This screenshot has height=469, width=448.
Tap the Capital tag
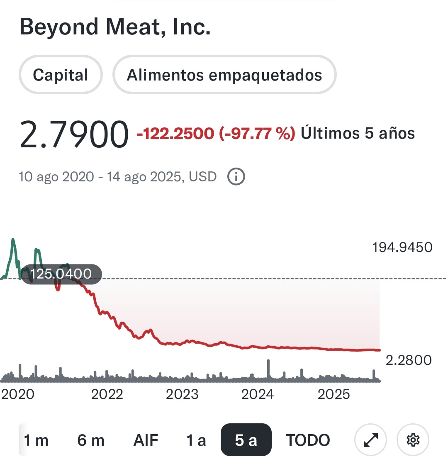61,75
